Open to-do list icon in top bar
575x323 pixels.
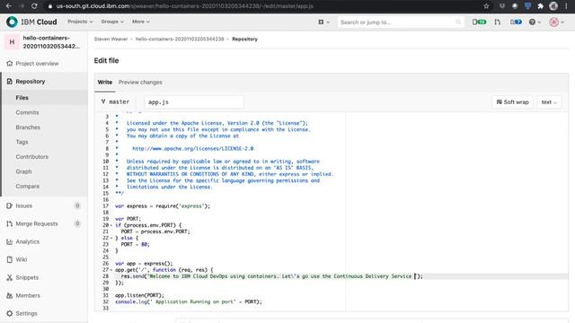[516, 22]
